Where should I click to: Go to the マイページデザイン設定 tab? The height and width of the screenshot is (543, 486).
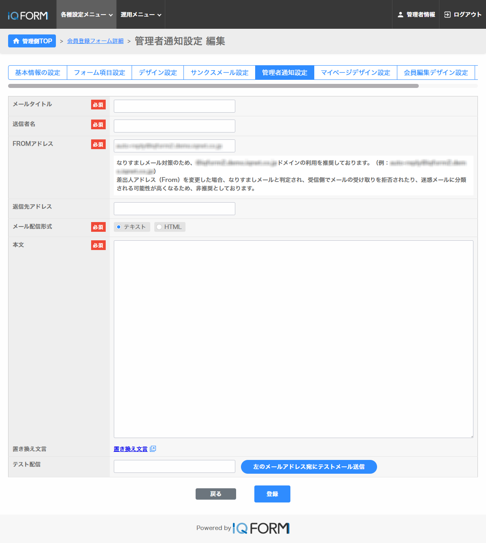click(x=355, y=73)
